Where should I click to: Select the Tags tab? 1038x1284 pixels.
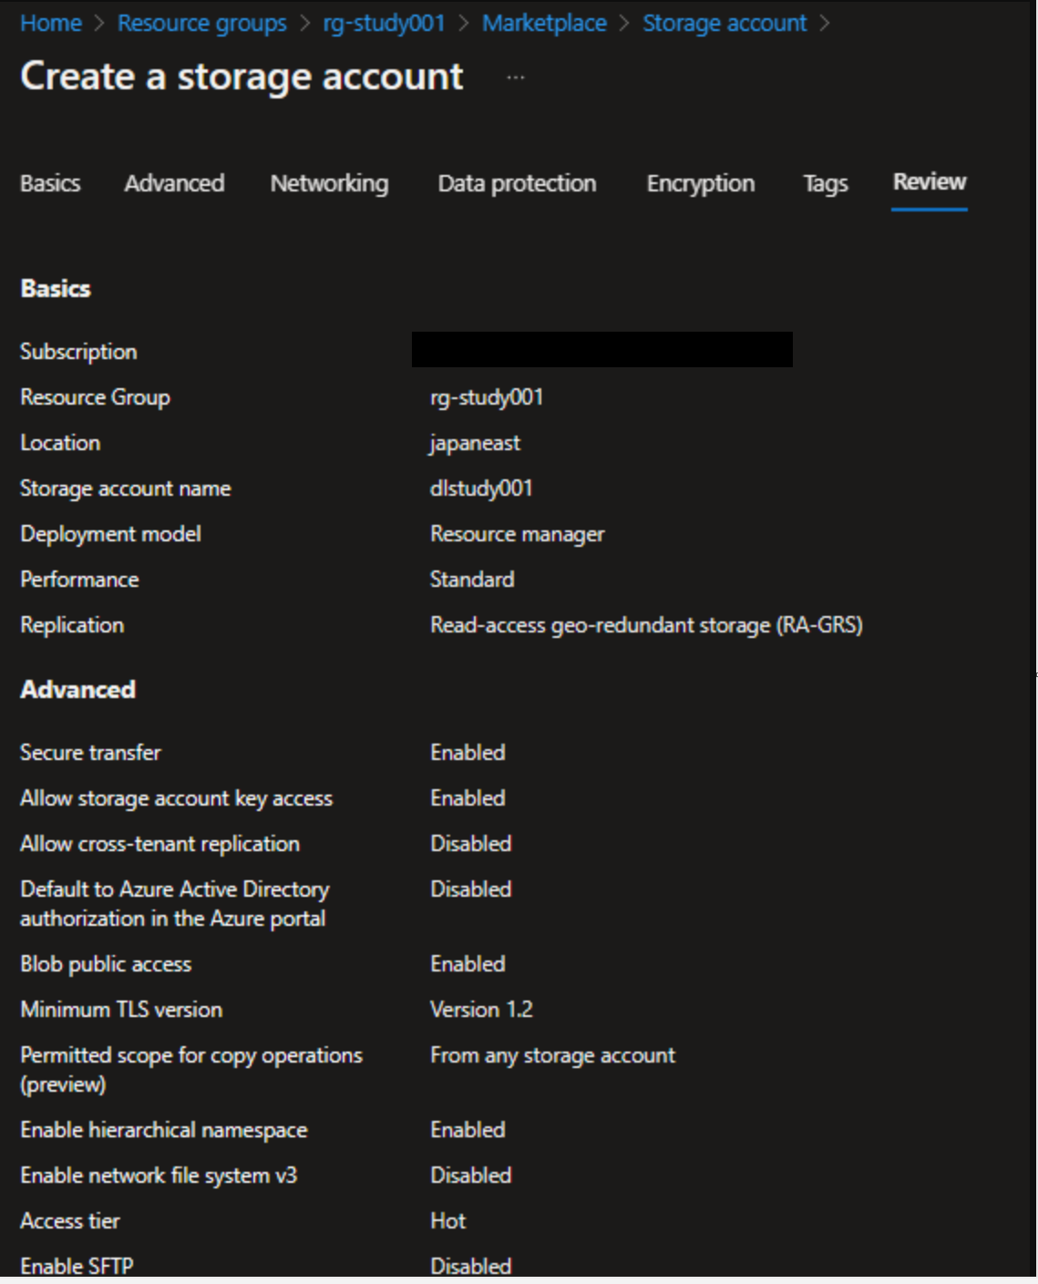point(826,184)
